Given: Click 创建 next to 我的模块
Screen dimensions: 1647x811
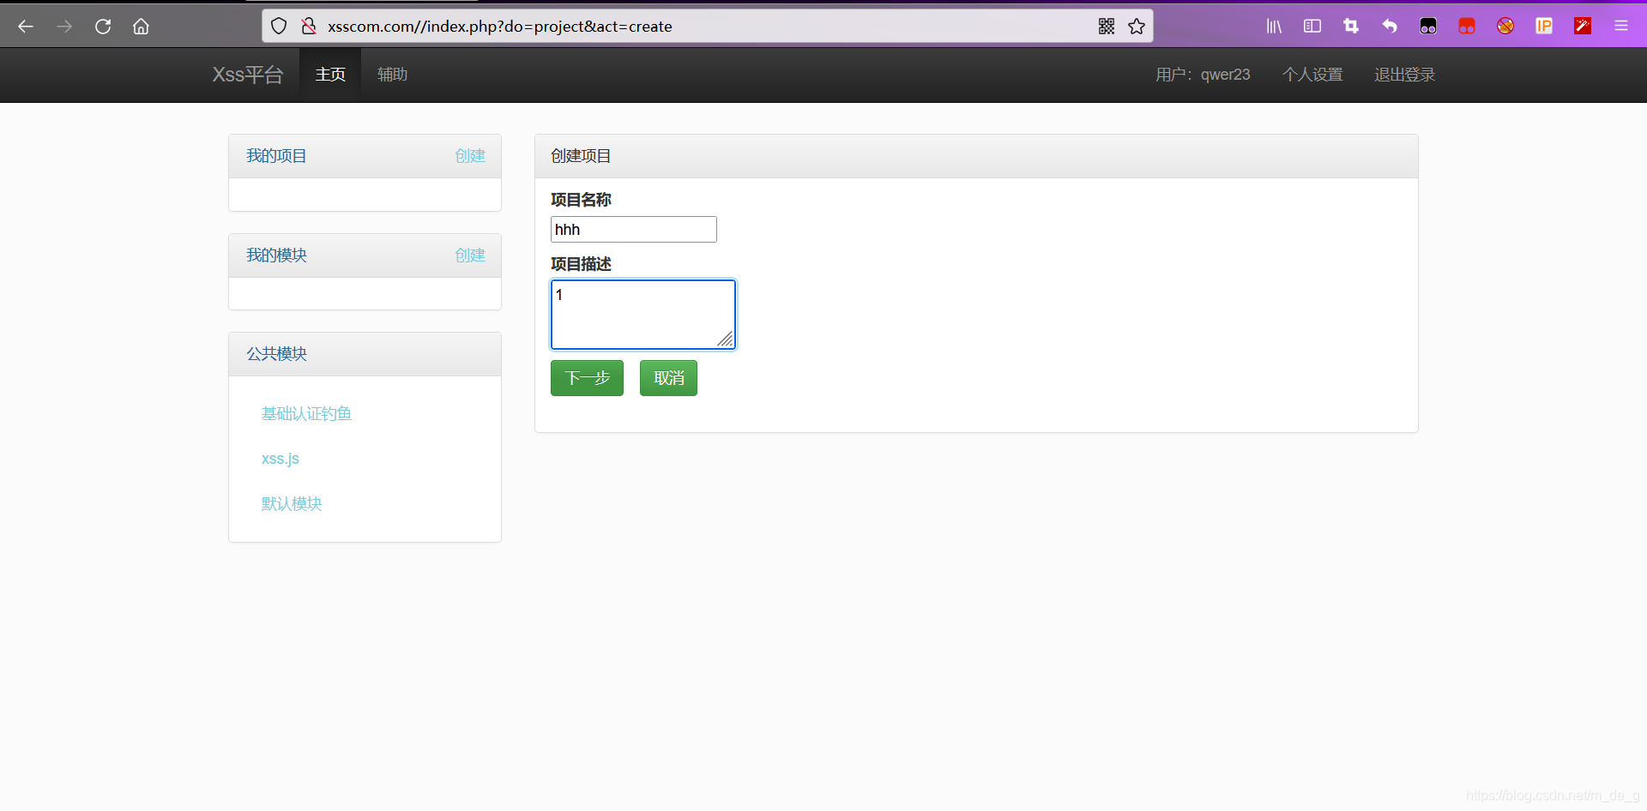Looking at the screenshot, I should (470, 255).
